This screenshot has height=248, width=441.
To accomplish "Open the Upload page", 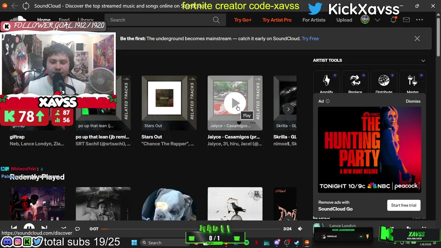I will pyautogui.click(x=344, y=20).
